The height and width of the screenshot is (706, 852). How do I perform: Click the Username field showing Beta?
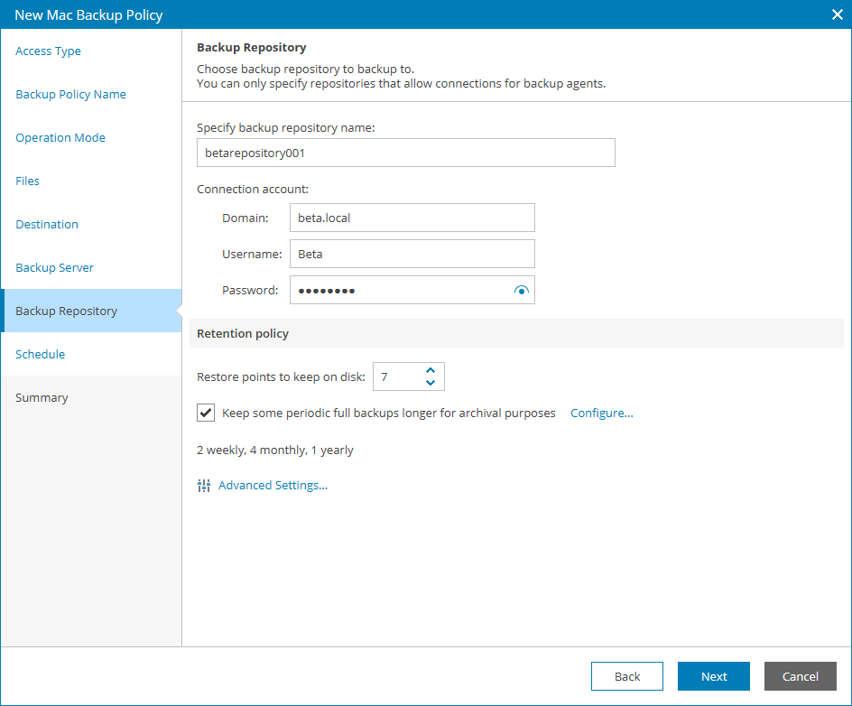pos(412,254)
